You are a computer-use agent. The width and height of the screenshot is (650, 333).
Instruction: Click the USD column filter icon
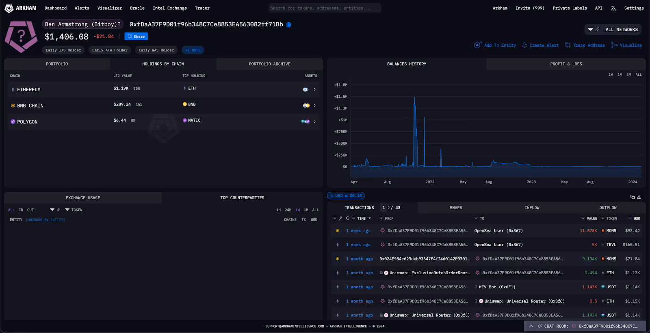[630, 218]
